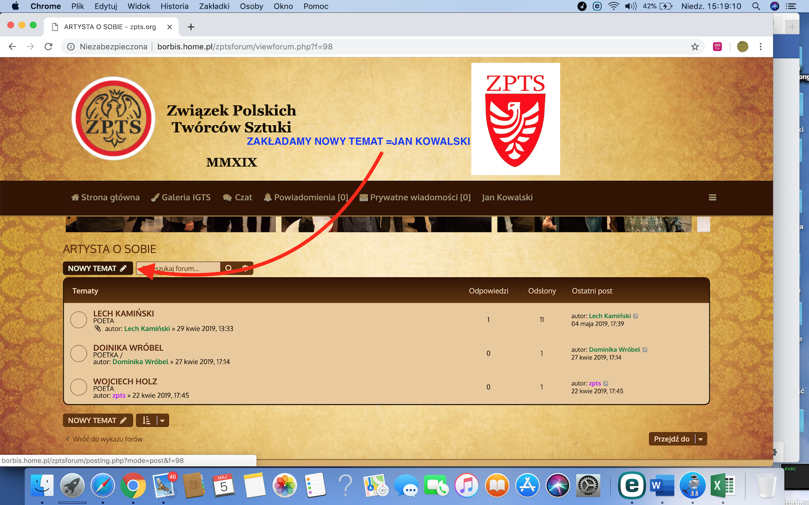Open the Zakładki menu in menu bar
The width and height of the screenshot is (809, 505).
pos(214,6)
